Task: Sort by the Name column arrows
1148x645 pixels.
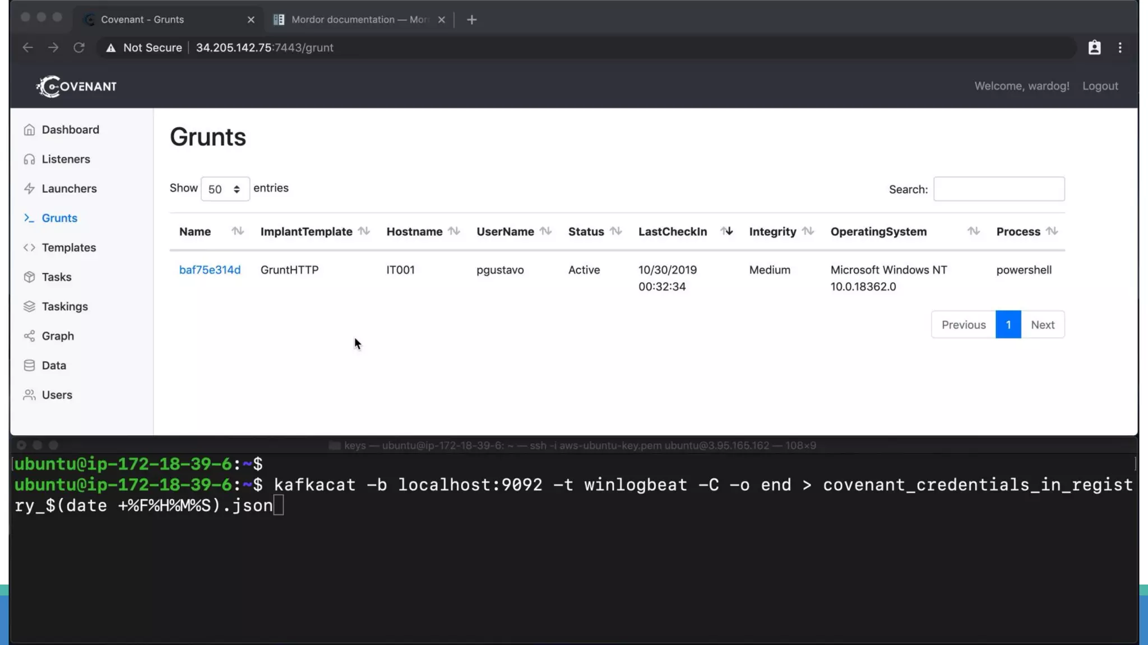Action: pos(238,231)
